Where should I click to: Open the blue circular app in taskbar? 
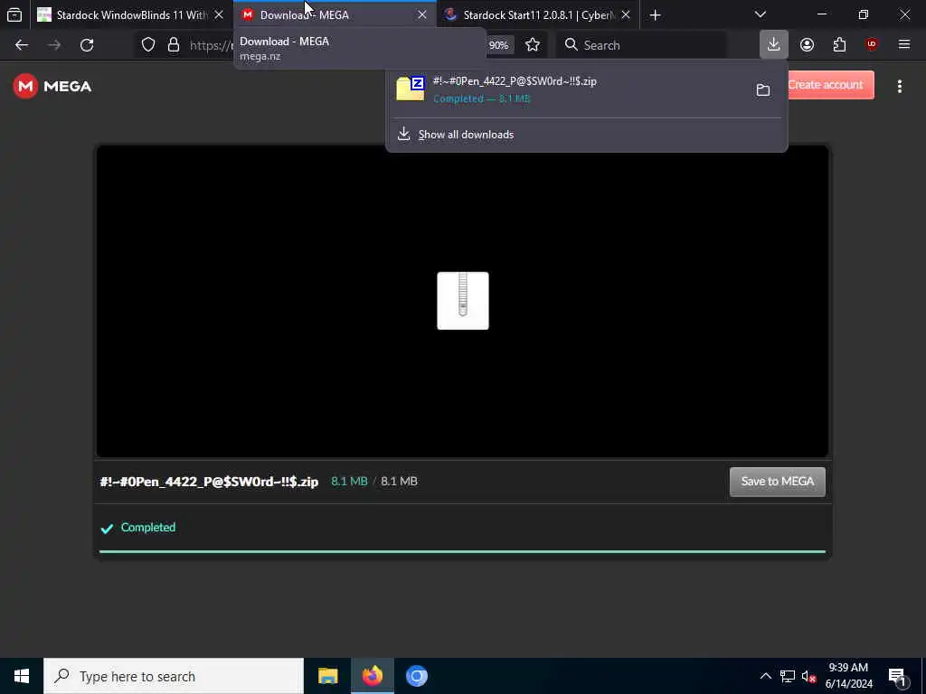pyautogui.click(x=416, y=676)
